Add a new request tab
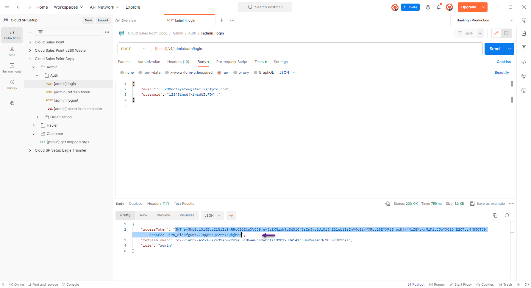This screenshot has height=288, width=531. (x=221, y=20)
